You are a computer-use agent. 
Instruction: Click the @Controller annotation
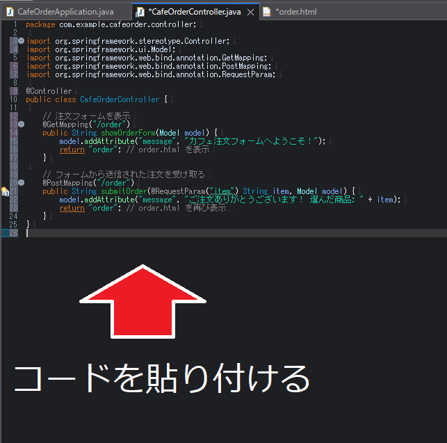[49, 91]
